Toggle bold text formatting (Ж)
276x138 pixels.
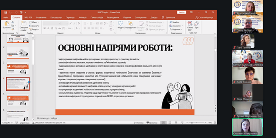coord(44,28)
